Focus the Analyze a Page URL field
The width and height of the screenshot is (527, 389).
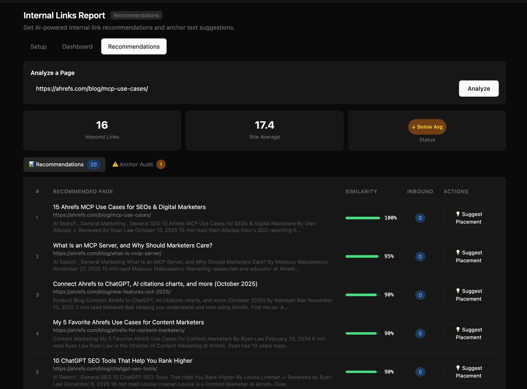pyautogui.click(x=243, y=88)
